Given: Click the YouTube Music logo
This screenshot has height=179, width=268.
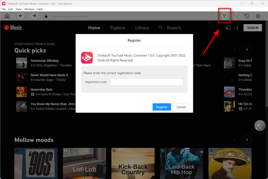Looking at the screenshot, I should pyautogui.click(x=13, y=28).
